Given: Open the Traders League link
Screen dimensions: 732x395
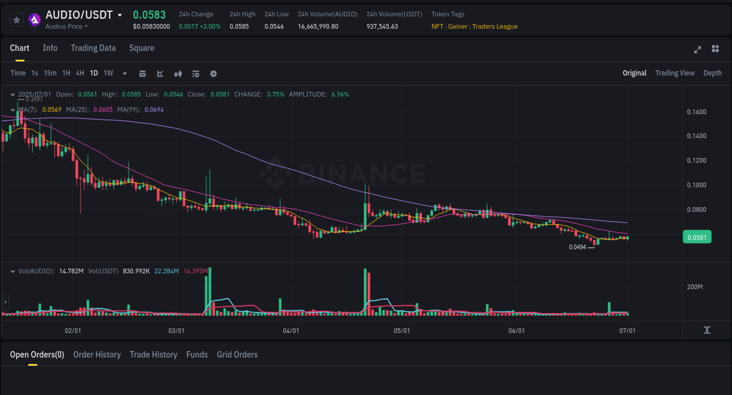Looking at the screenshot, I should [495, 26].
